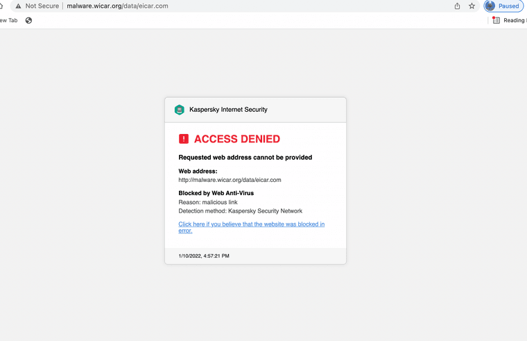Click the Kaspersky hexagon logo
The height and width of the screenshot is (341, 527).
pyautogui.click(x=180, y=110)
